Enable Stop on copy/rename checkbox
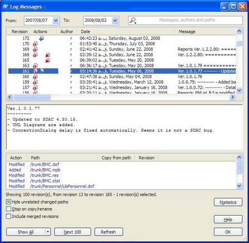 click(8, 209)
